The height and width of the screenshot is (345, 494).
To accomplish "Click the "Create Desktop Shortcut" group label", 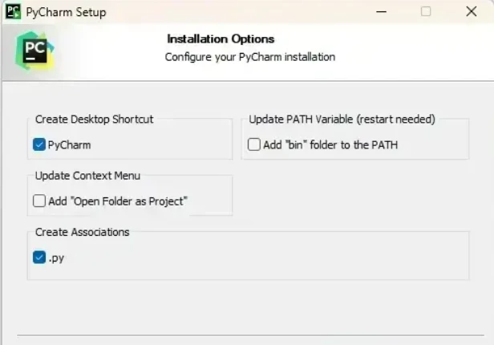I will (x=94, y=120).
